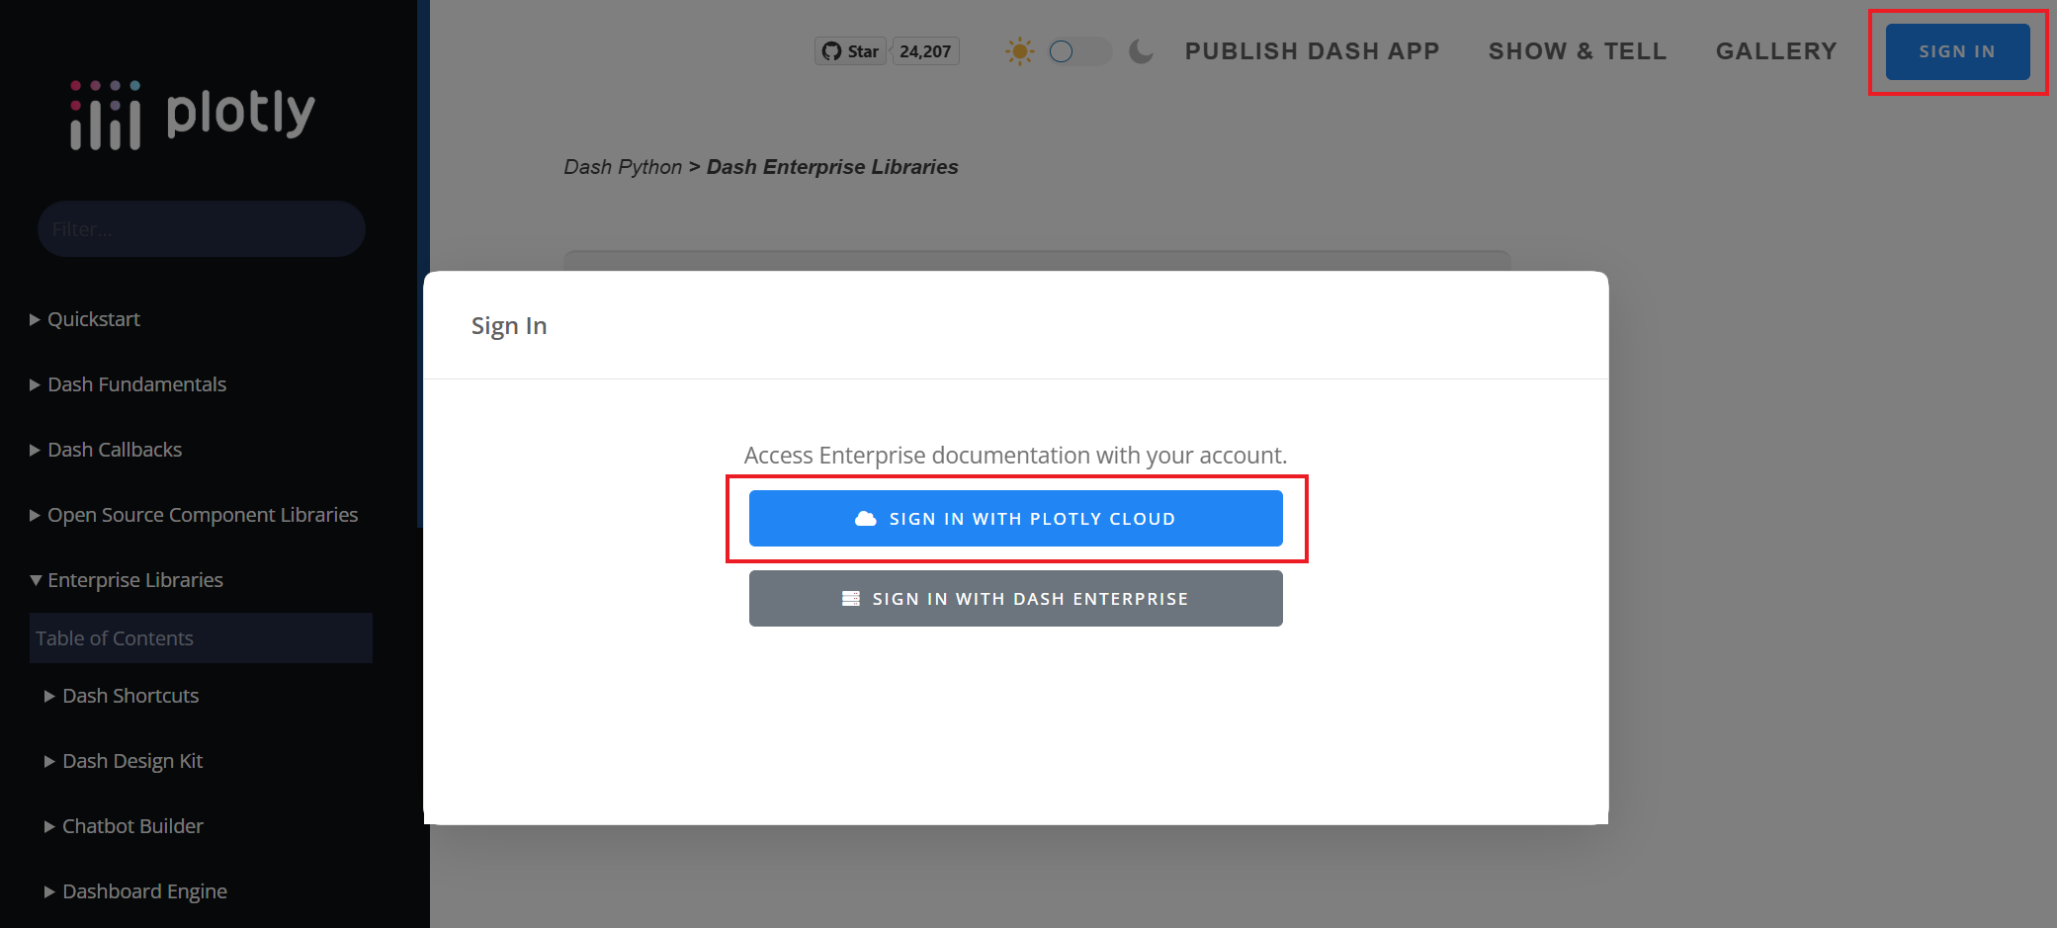
Task: Click the cloud icon on the Plotly Cloud button
Action: (x=865, y=517)
